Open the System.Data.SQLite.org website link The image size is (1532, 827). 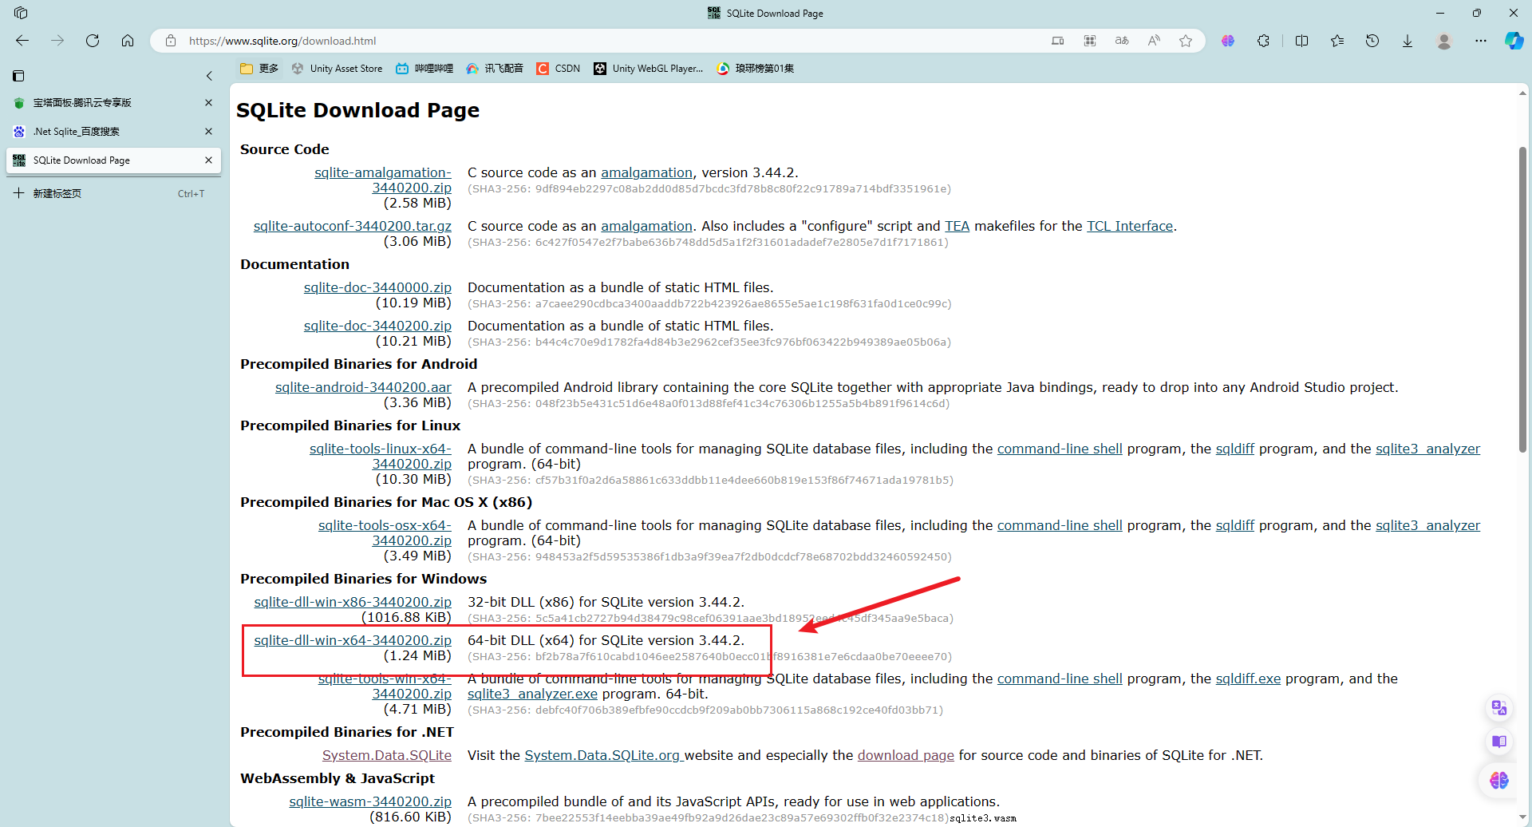[x=603, y=755]
